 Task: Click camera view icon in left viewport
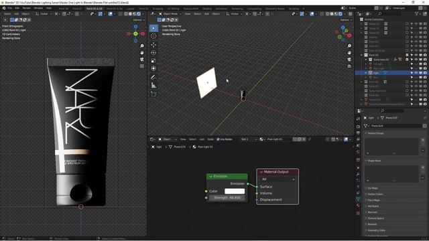[141, 60]
